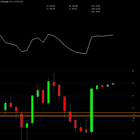The image size is (140, 140).
Task: Click the green candle whose top is above 90
Action: pyautogui.click(x=48, y=92)
